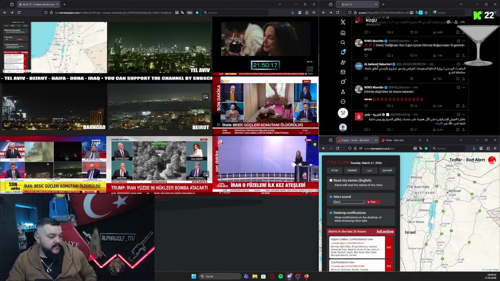Open the Full archive link
The width and height of the screenshot is (500, 281).
pos(385,231)
